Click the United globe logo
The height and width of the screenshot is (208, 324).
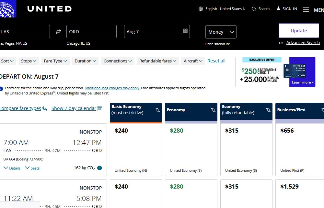pos(8,9)
